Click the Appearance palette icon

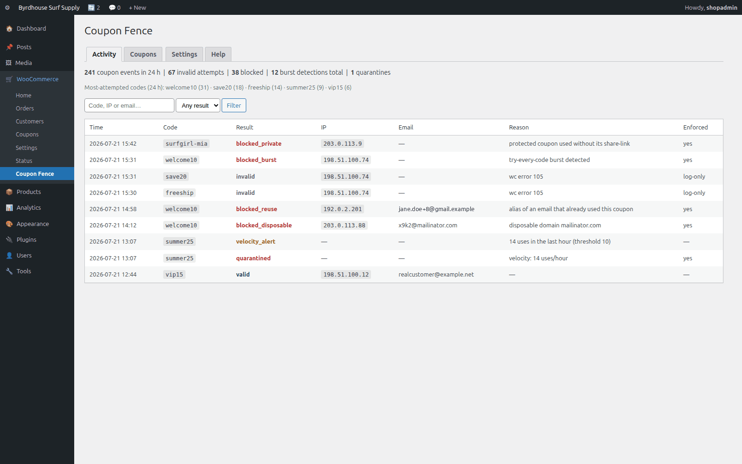coord(9,224)
